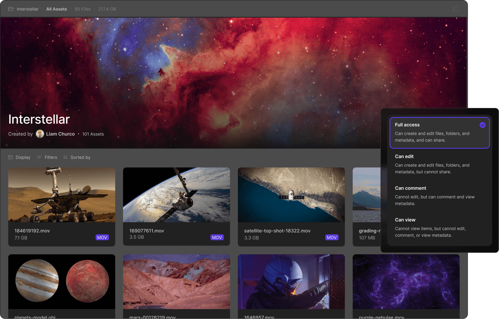The height and width of the screenshot is (319, 499).
Task: Click the Display layout icon
Action: pyautogui.click(x=10, y=157)
